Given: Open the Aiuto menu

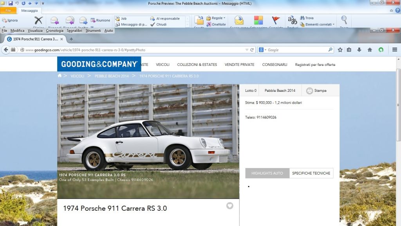Looking at the screenshot, I should point(108,31).
